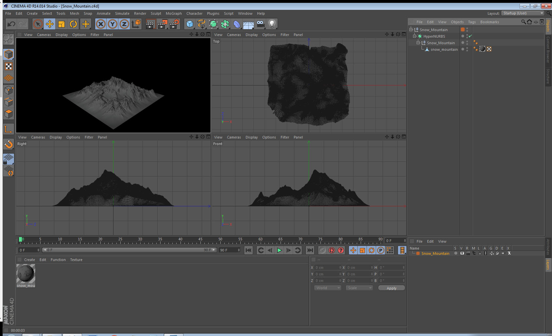Click the X position input field

pos(328,268)
